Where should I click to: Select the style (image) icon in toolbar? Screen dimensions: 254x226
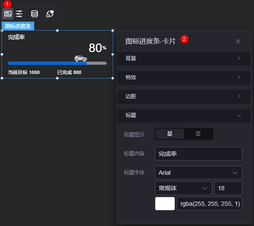8,14
